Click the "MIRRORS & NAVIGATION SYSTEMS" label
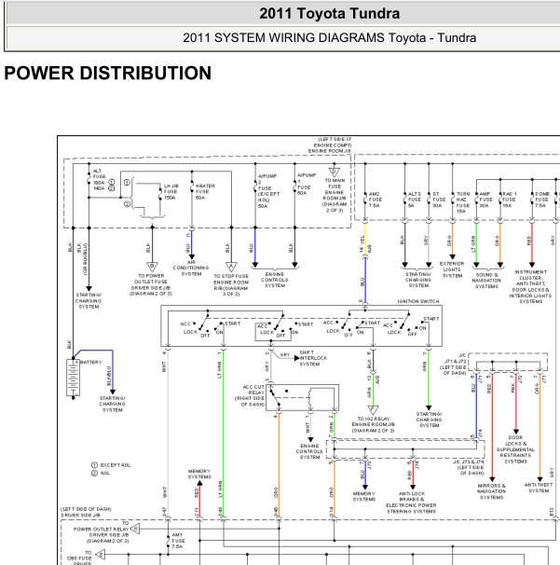The height and width of the screenshot is (565, 560). pos(491,491)
